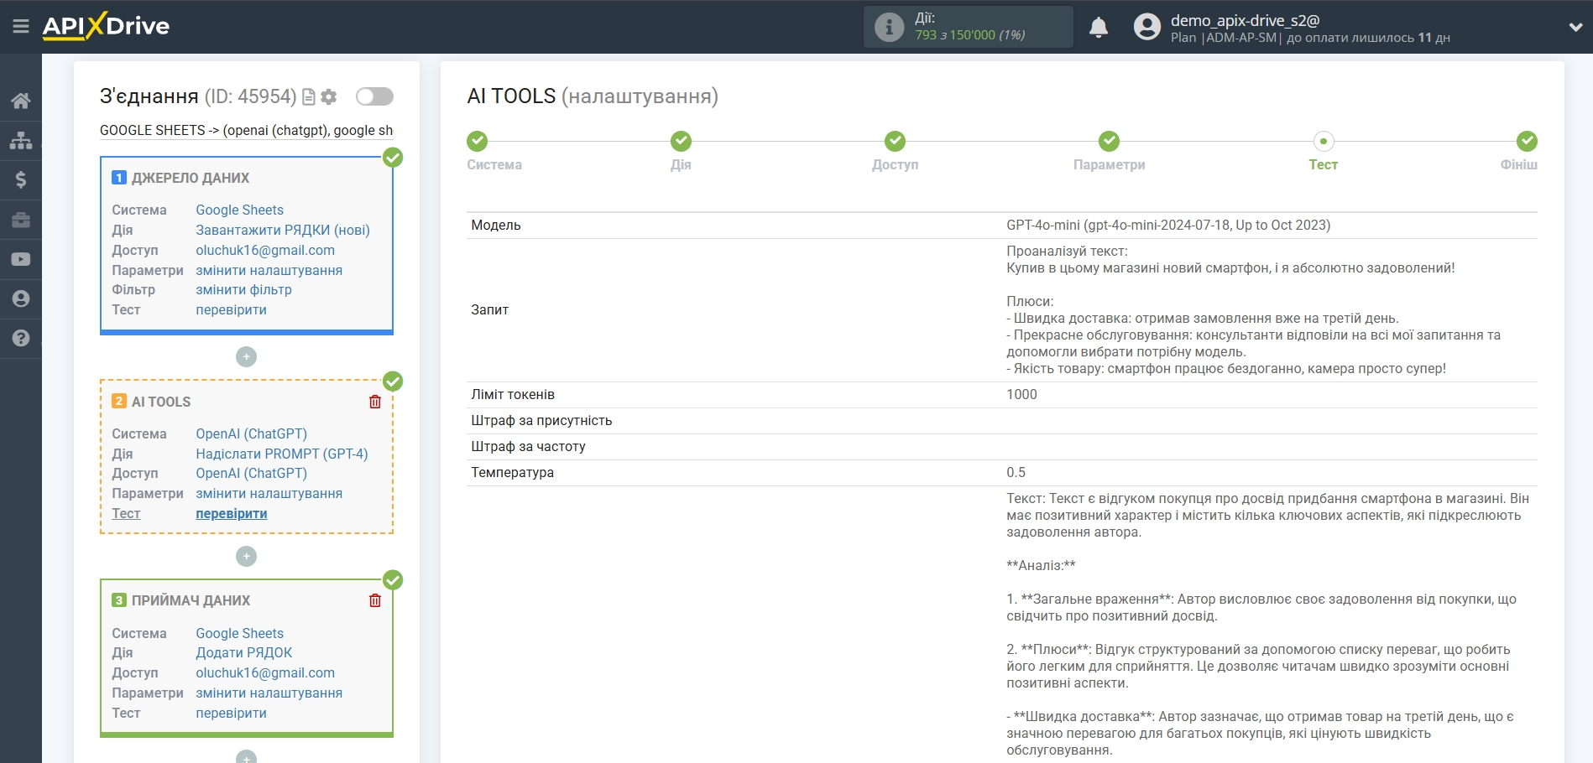Click AI TOOLS OpenAI access link
Image resolution: width=1593 pixels, height=763 pixels.
[x=251, y=473]
